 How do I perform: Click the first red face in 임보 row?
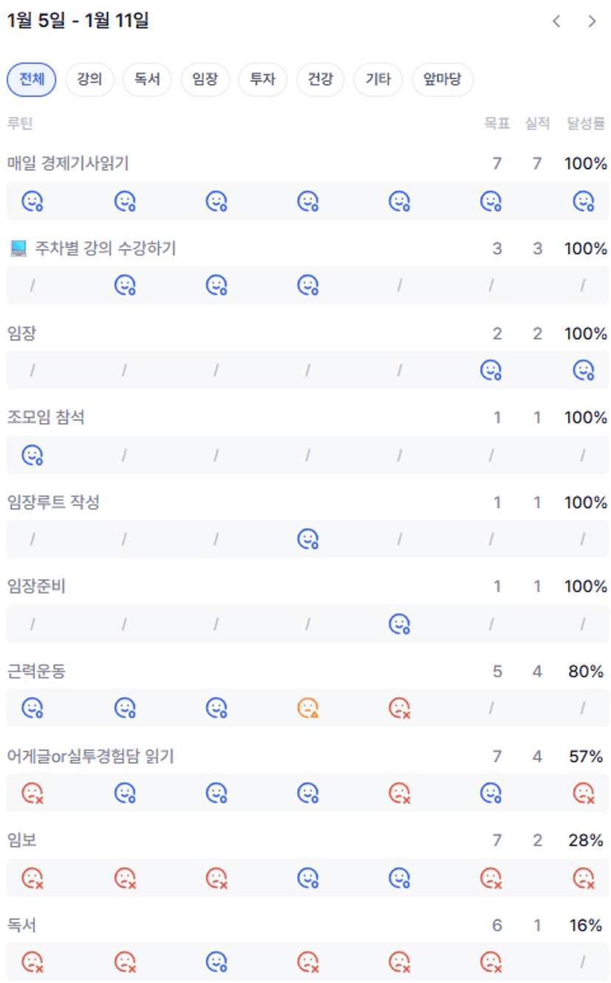pos(33,877)
